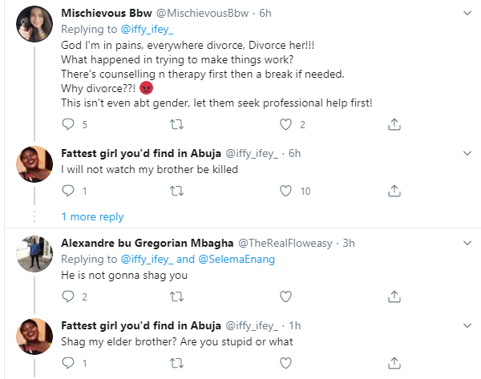Open more options on Mischievous Bbw's tweet
This screenshot has width=481, height=379.
465,14
